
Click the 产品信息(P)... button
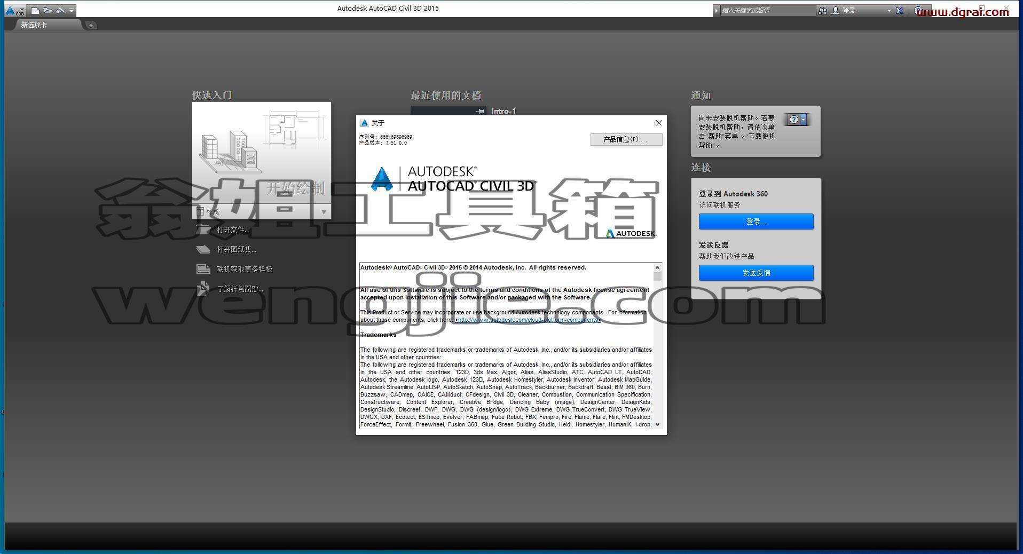pos(626,139)
